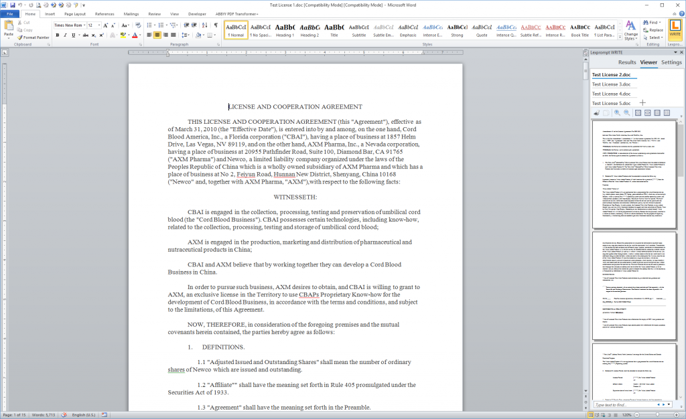
Task: Apply strikethrough formatting
Action: tap(85, 35)
